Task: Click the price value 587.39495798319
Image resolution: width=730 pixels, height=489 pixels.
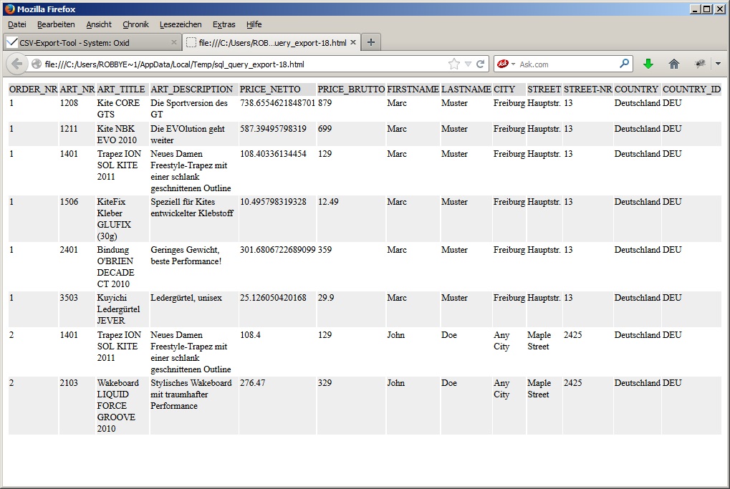Action: click(273, 128)
